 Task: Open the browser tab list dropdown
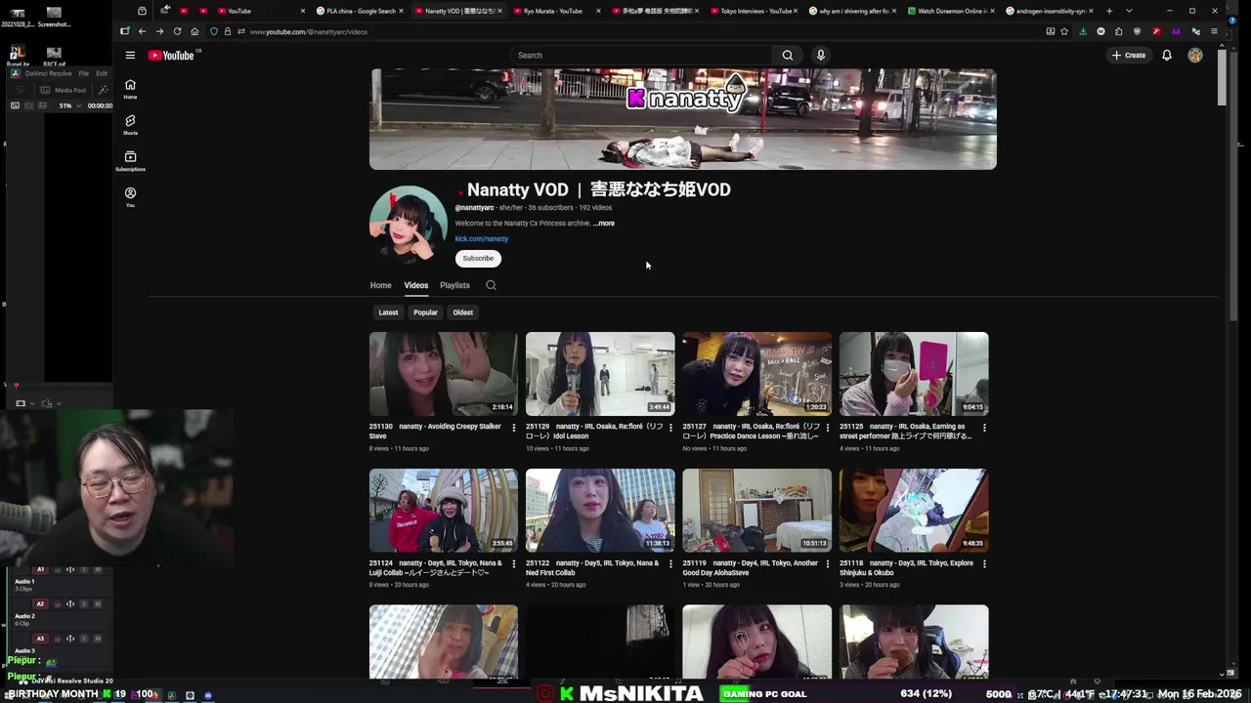tap(1129, 11)
